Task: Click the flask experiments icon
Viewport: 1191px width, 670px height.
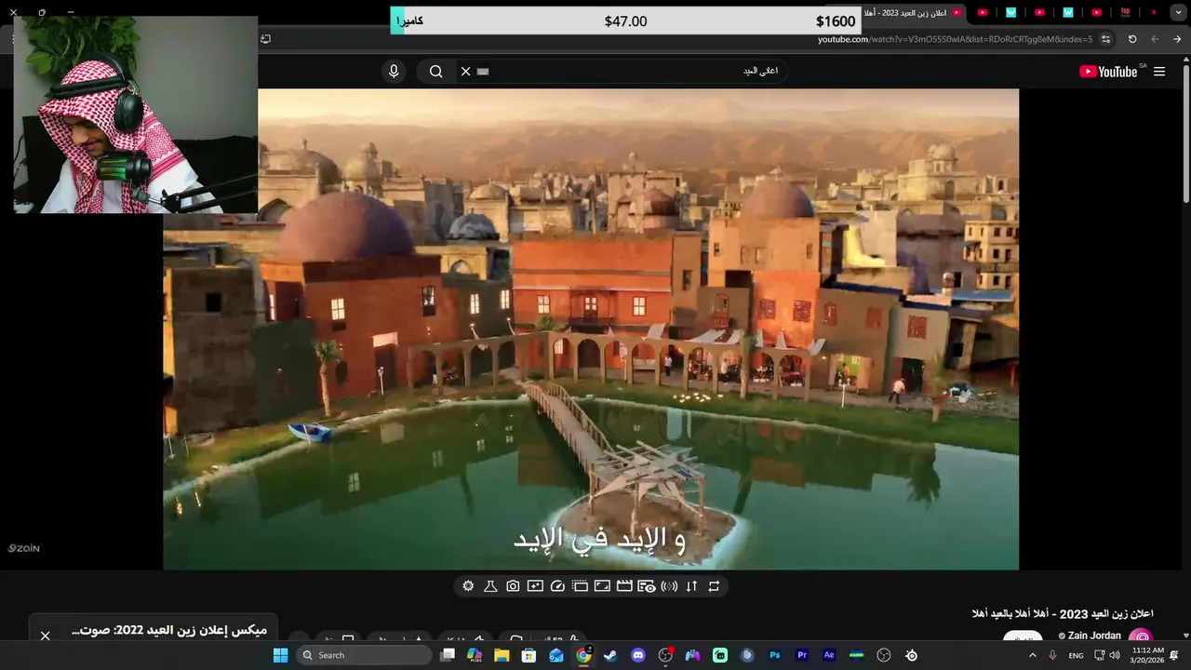Action: [490, 586]
